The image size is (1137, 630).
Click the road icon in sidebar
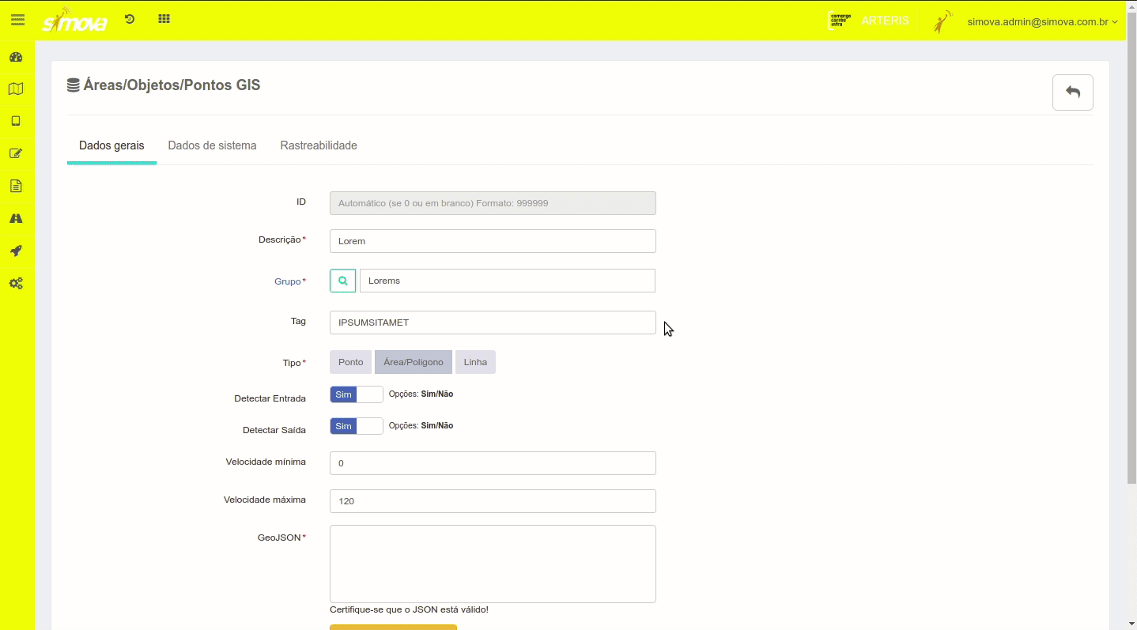pos(16,219)
